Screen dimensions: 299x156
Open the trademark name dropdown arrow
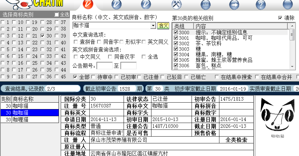[x=153, y=26]
